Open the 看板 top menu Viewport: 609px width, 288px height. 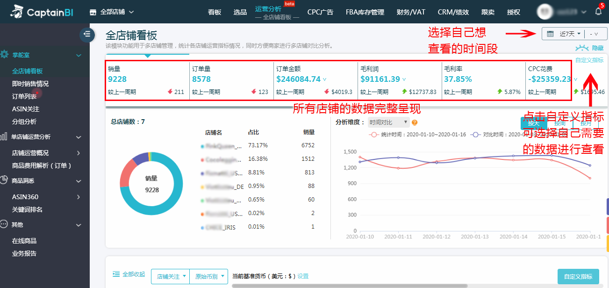(215, 12)
